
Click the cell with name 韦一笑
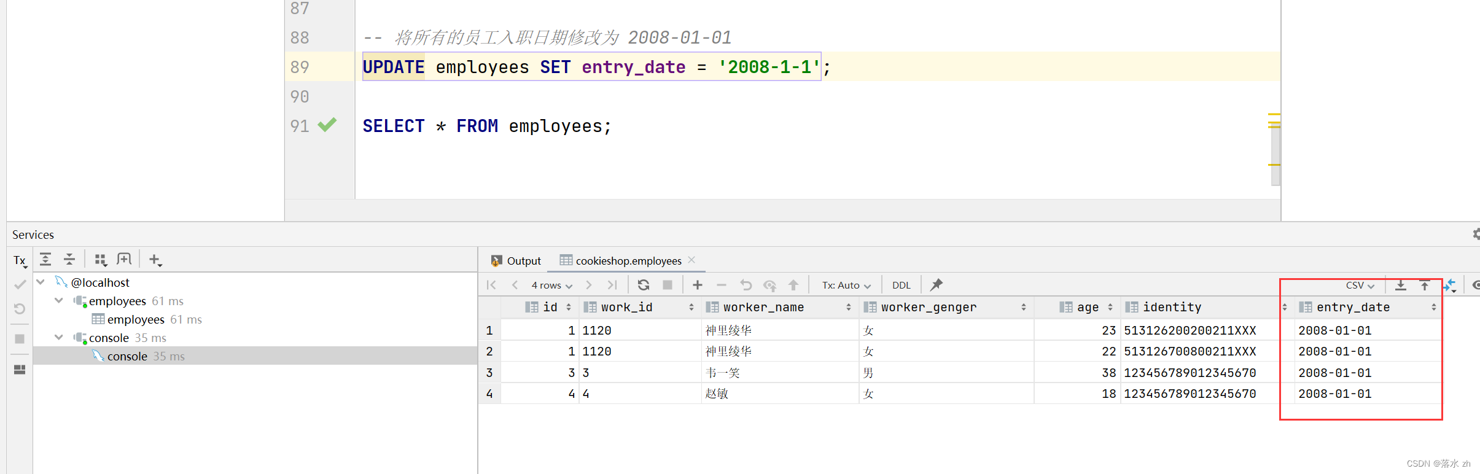click(x=780, y=373)
